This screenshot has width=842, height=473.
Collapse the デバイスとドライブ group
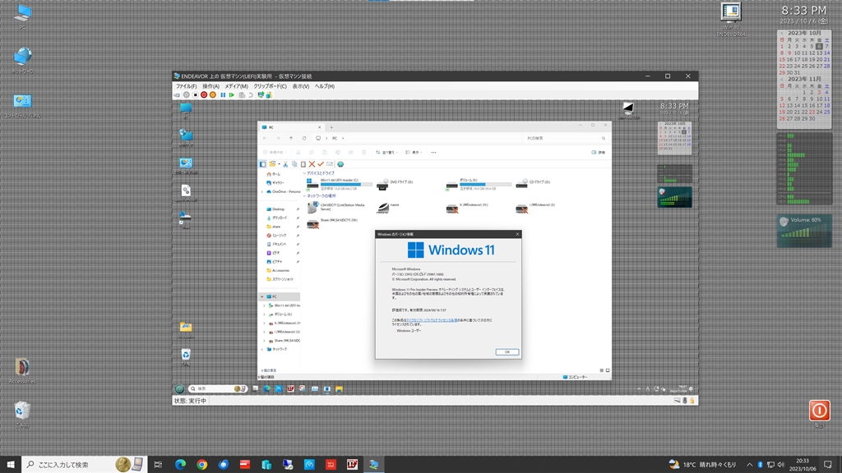(304, 173)
